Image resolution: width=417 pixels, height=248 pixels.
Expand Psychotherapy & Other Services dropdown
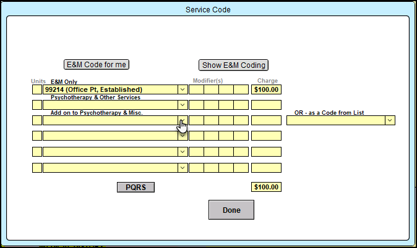182,105
